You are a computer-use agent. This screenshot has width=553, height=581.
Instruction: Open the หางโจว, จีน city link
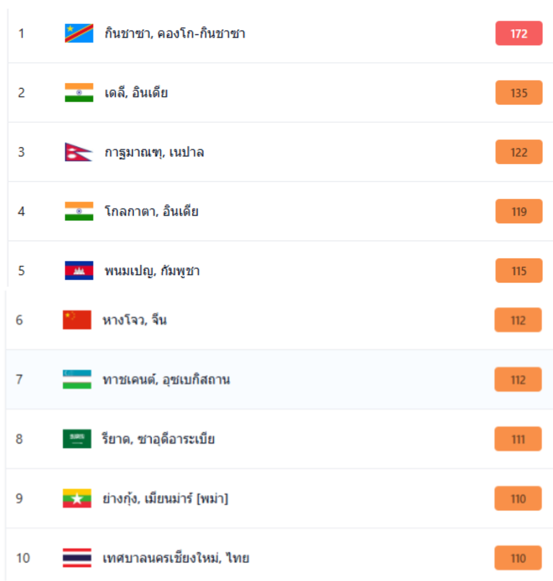[134, 320]
